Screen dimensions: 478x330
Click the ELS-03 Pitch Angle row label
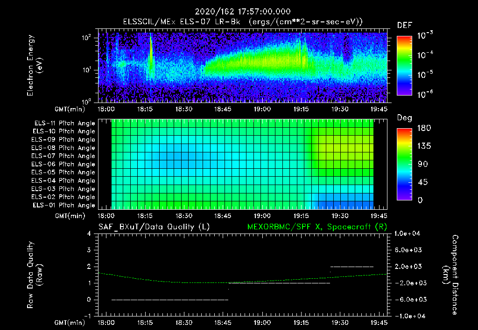click(x=63, y=189)
